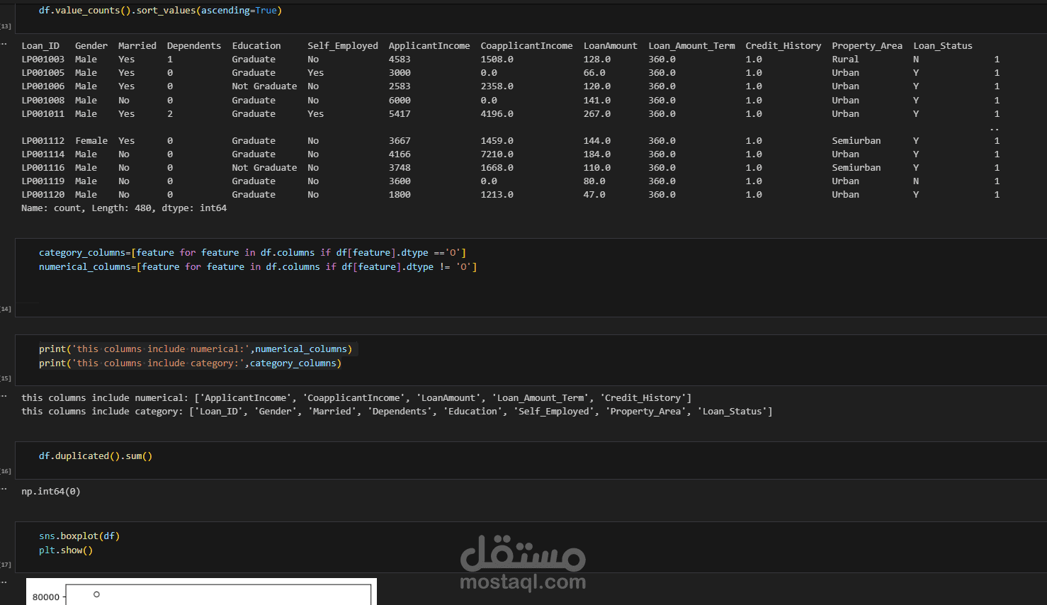Click the sns.boxplot(df) code line

[x=79, y=536]
